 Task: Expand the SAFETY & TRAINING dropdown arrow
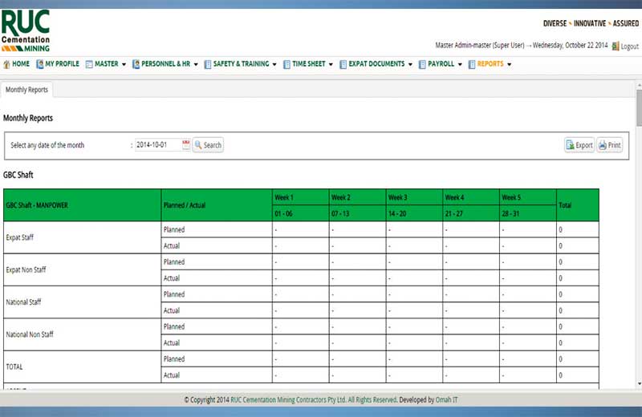pos(274,64)
